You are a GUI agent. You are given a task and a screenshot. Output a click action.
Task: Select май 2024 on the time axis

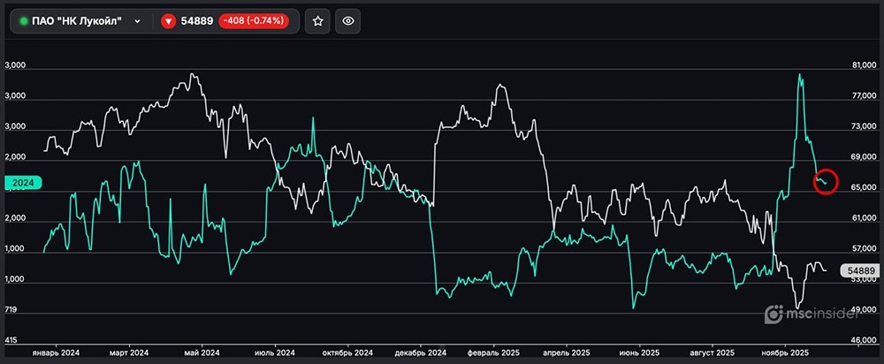tap(202, 353)
